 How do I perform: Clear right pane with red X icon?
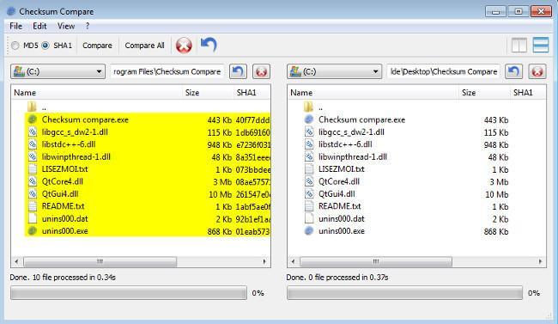coord(537,71)
